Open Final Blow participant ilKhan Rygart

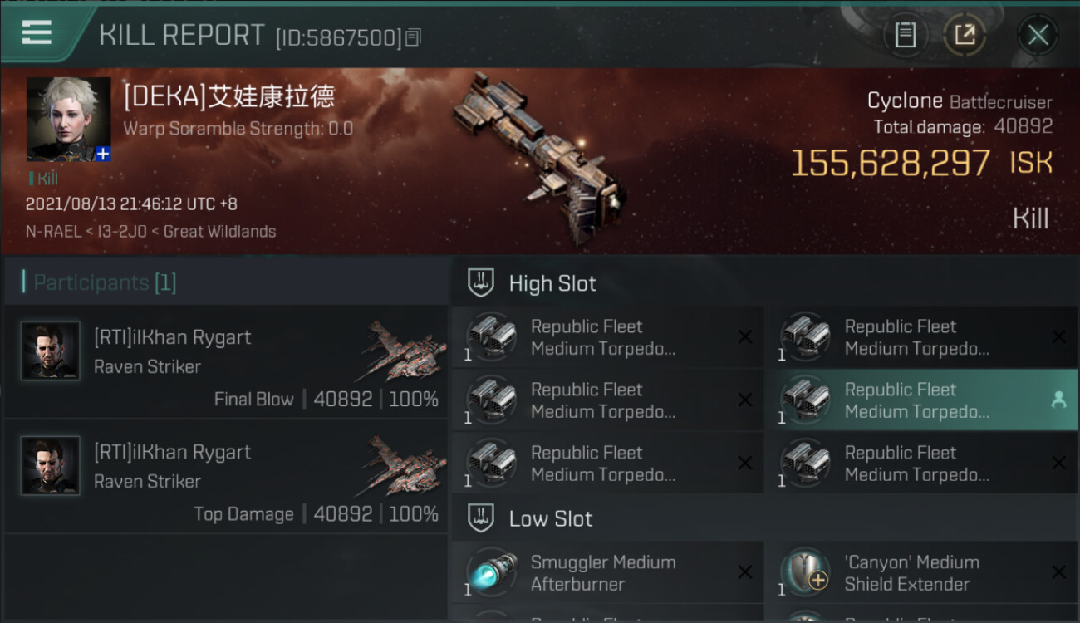(226, 361)
